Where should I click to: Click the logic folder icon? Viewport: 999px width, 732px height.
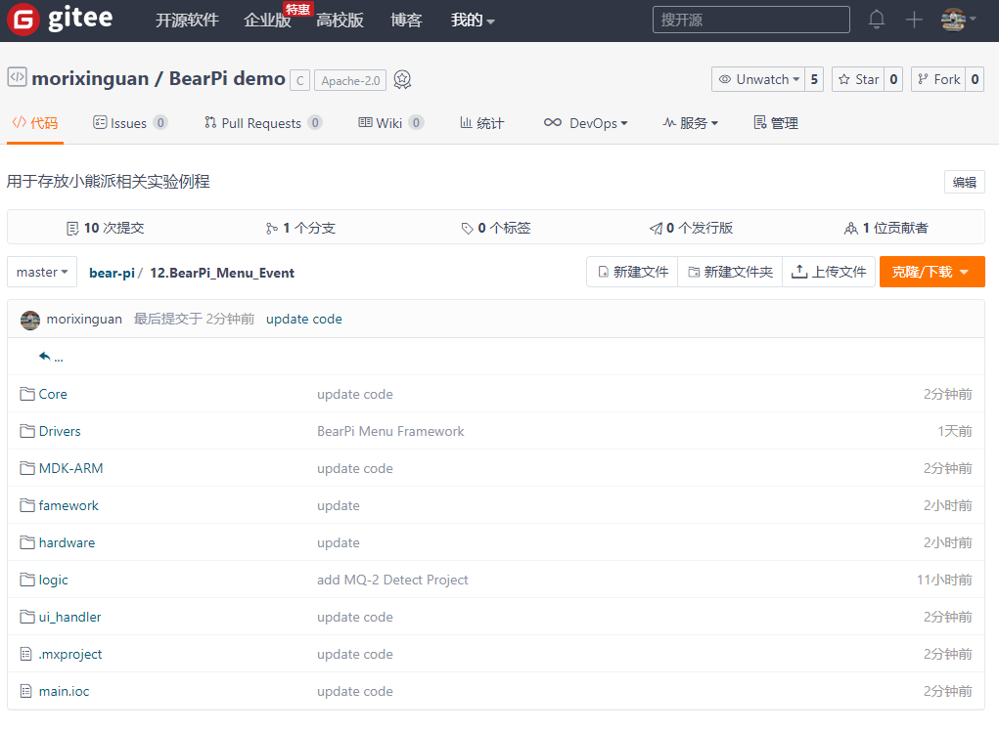pyautogui.click(x=26, y=580)
